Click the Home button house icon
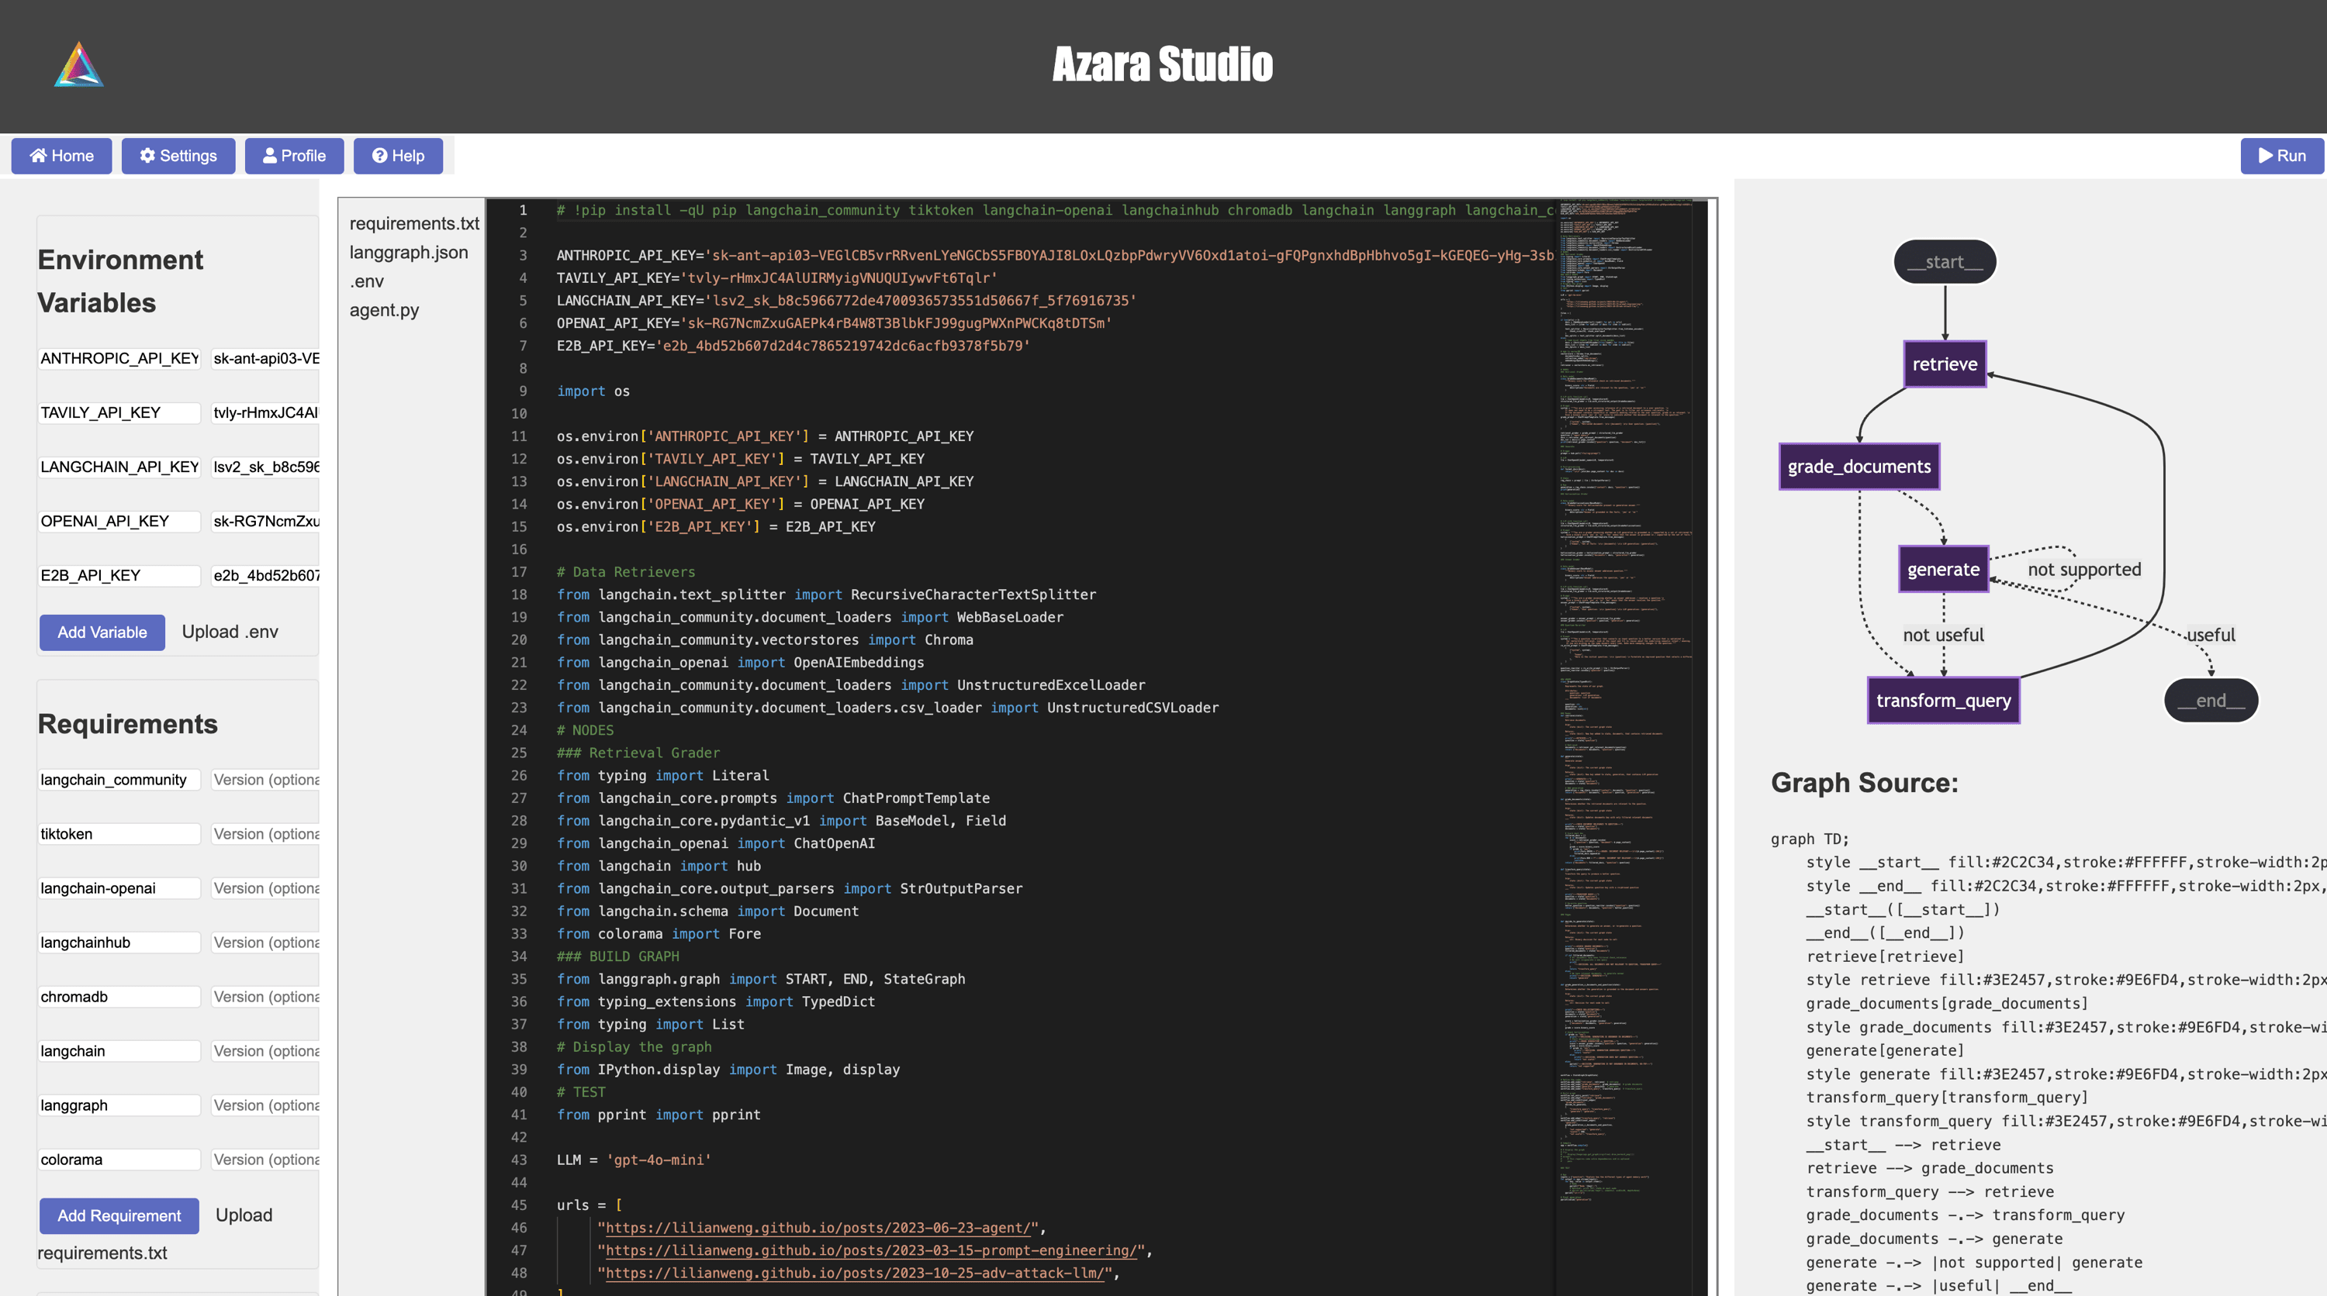The width and height of the screenshot is (2327, 1296). click(x=38, y=155)
